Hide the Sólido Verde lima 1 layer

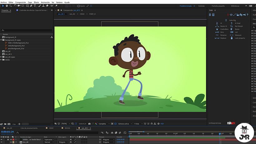[2, 140]
